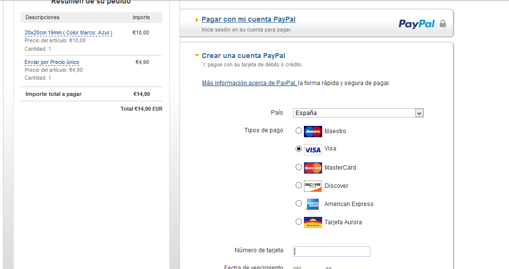
Task: Click Inicie sesión en su cuenta text
Action: (x=246, y=30)
